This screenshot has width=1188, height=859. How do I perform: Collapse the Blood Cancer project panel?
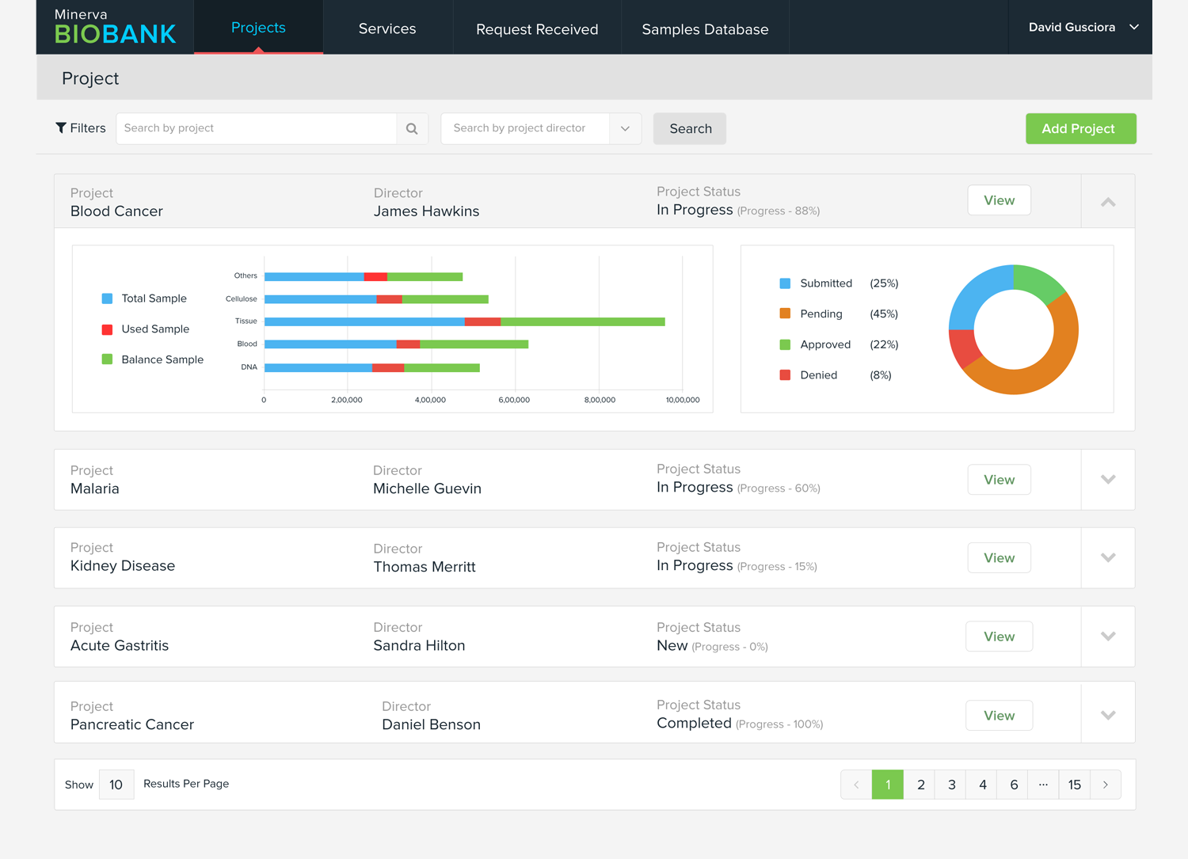[x=1108, y=202]
